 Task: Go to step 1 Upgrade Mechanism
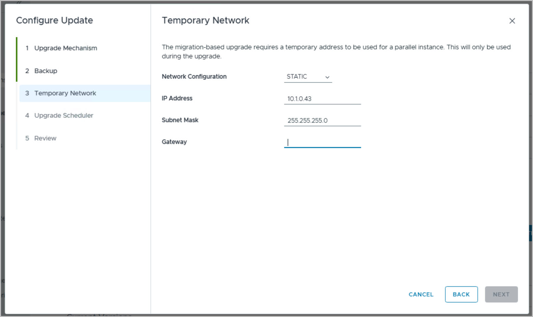65,48
